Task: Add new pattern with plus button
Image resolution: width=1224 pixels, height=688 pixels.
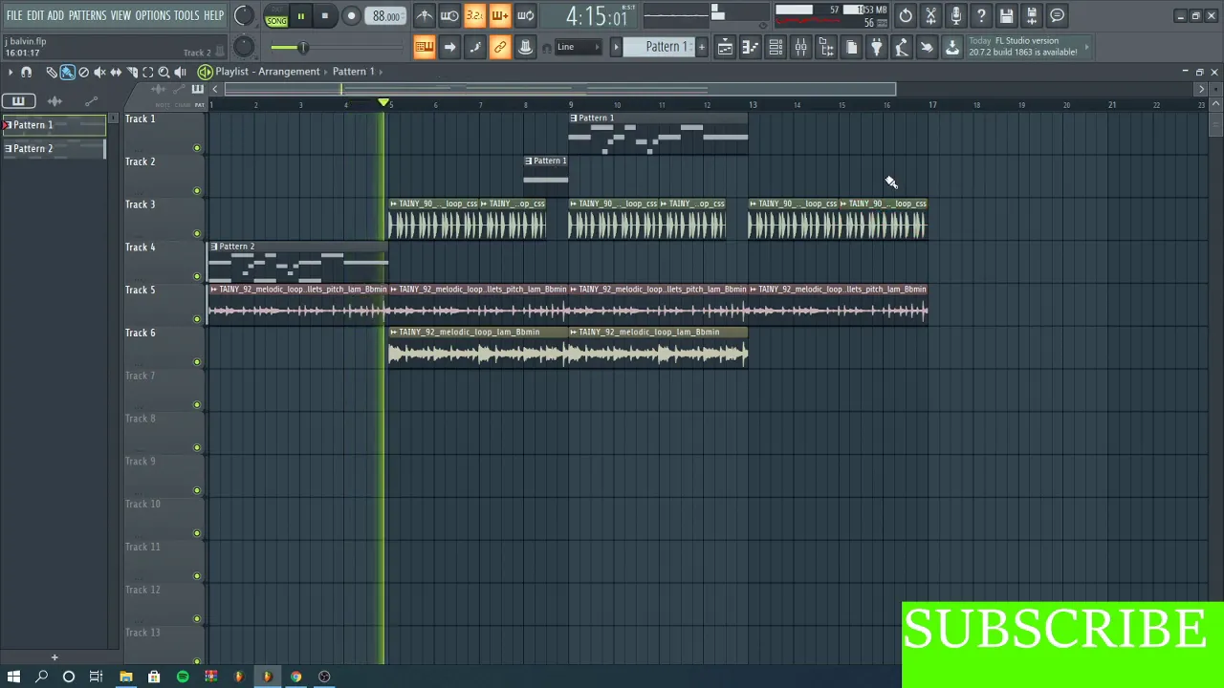Action: pos(701,47)
